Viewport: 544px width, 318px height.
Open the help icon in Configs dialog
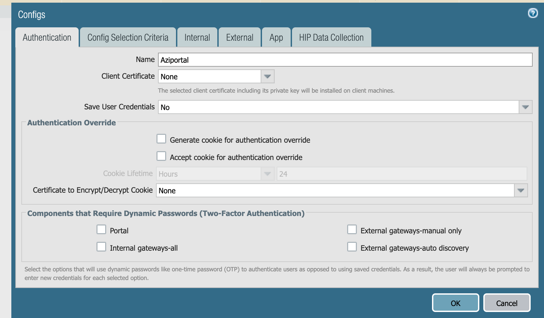point(533,13)
